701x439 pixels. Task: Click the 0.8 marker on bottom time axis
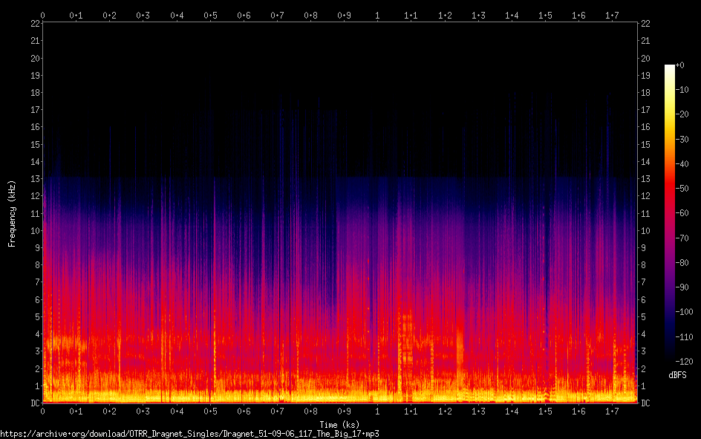point(310,411)
